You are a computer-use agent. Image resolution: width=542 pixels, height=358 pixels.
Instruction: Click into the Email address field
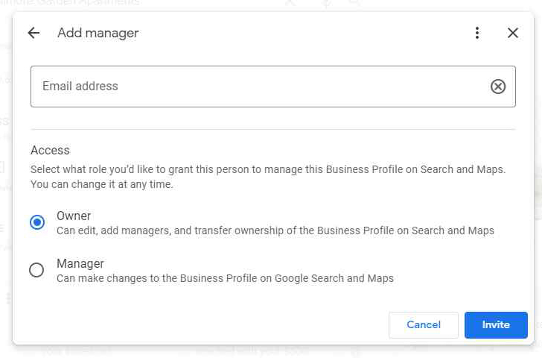(x=253, y=87)
